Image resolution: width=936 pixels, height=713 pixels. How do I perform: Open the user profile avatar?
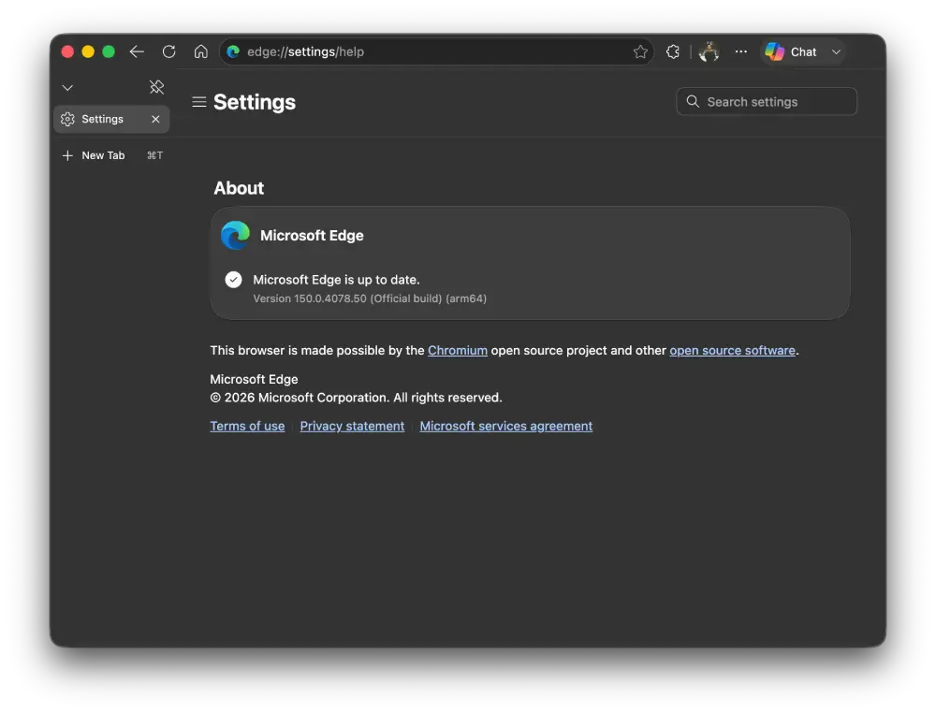pyautogui.click(x=709, y=51)
